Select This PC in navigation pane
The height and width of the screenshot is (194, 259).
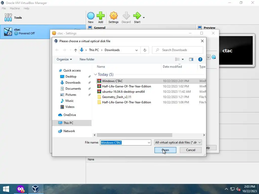[72, 123]
